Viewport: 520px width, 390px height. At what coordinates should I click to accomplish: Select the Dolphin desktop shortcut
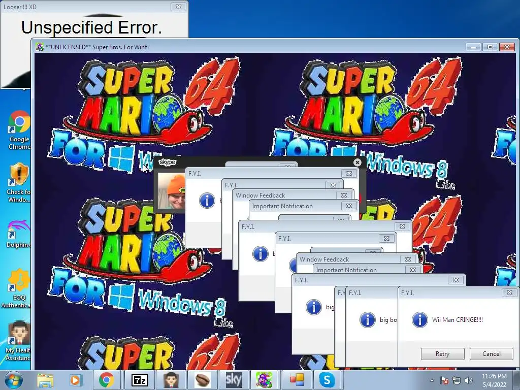pos(18,234)
